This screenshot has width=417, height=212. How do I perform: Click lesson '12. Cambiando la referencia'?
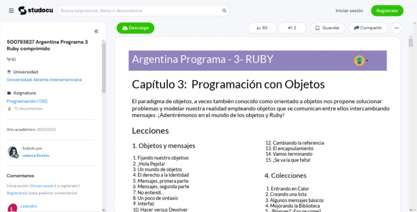(x=295, y=143)
